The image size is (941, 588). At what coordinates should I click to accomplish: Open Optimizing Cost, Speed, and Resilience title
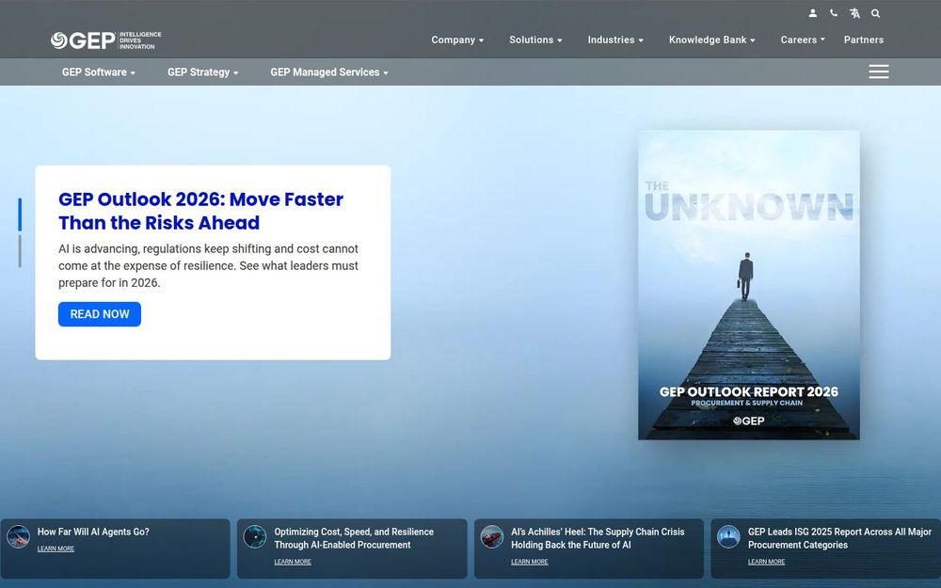click(x=354, y=538)
